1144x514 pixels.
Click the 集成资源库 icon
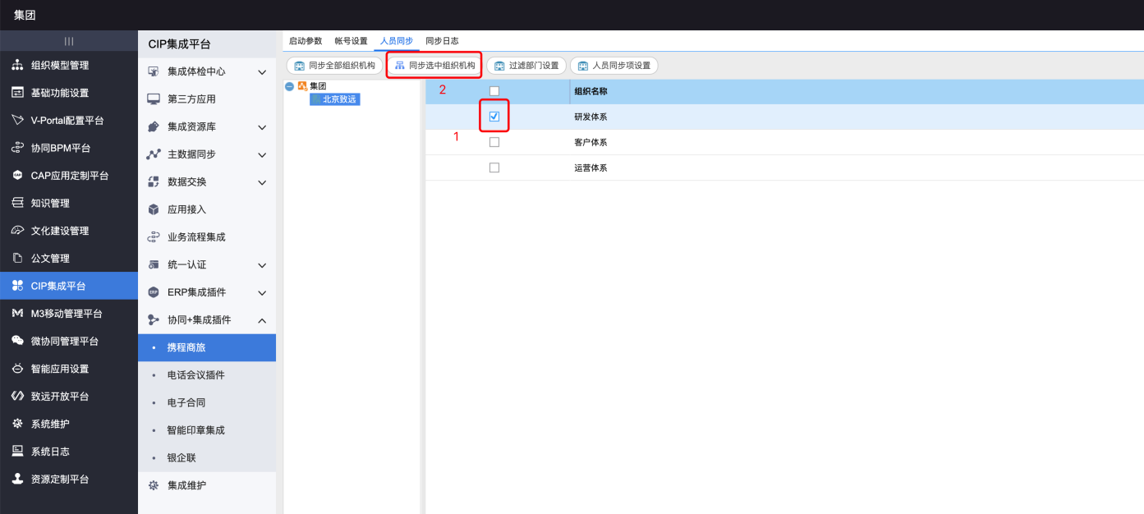point(153,127)
